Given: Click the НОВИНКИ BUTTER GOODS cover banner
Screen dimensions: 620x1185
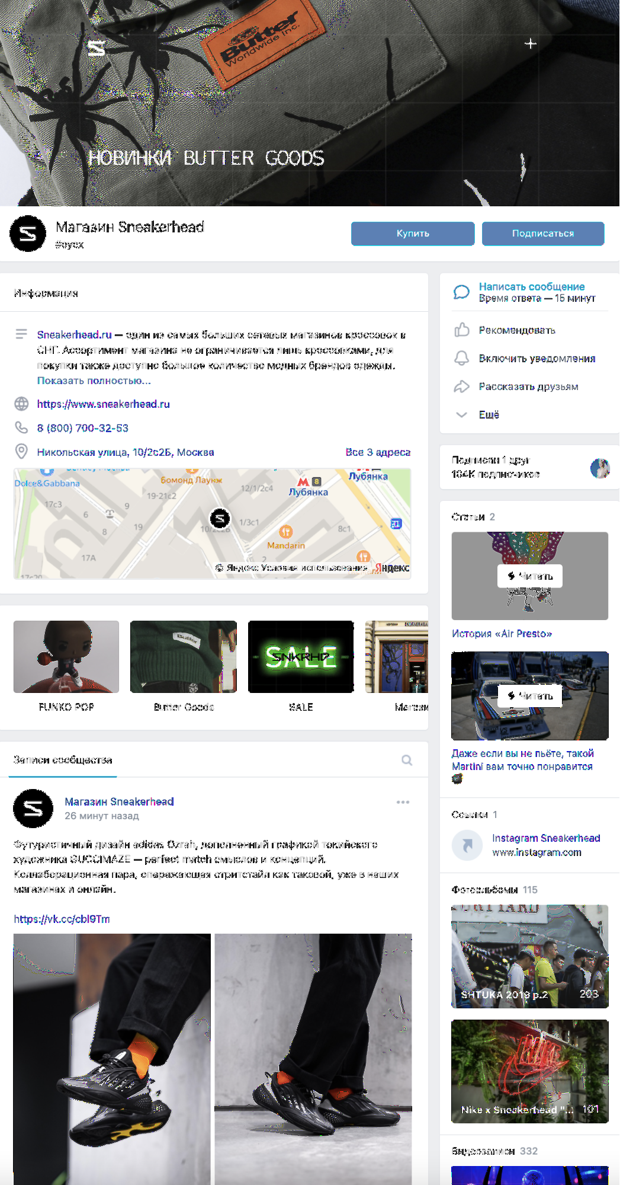Looking at the screenshot, I should click(310, 103).
